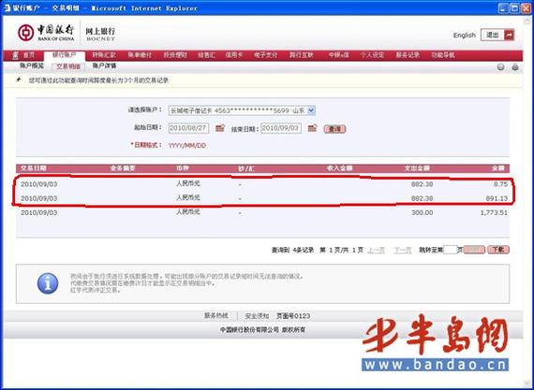
Task: Click the 起始日期 date input field
Action: click(x=188, y=128)
